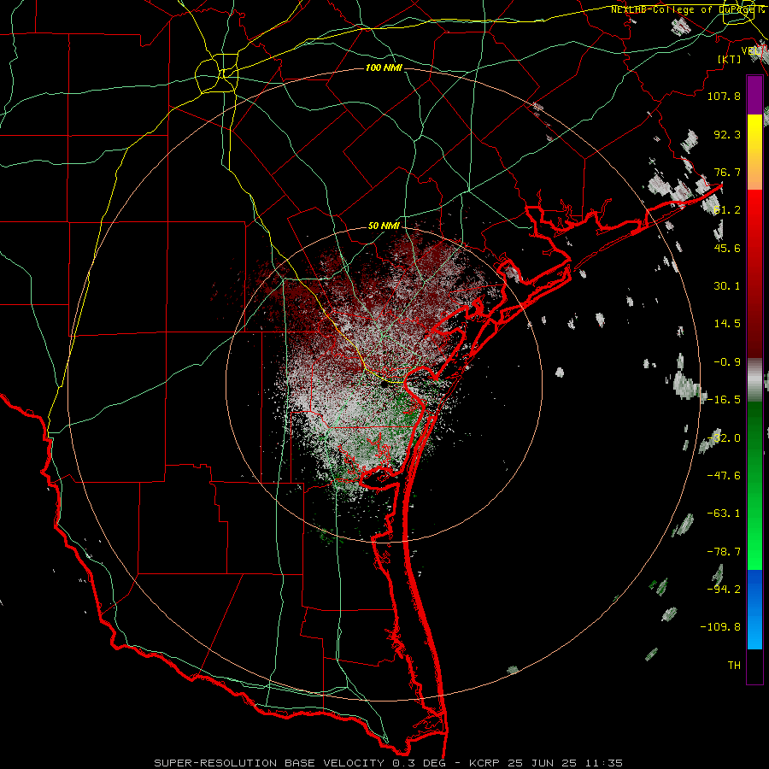The height and width of the screenshot is (769, 769).
Task: Click the TH label on color scale
Action: click(734, 665)
